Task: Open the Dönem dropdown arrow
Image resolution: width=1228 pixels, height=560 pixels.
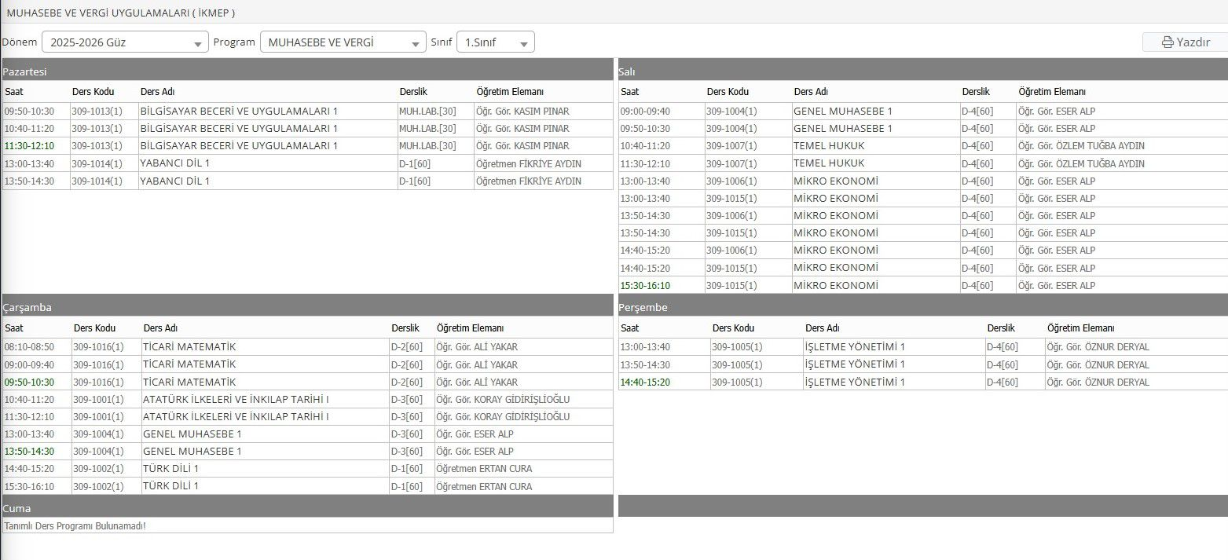Action: click(199, 44)
